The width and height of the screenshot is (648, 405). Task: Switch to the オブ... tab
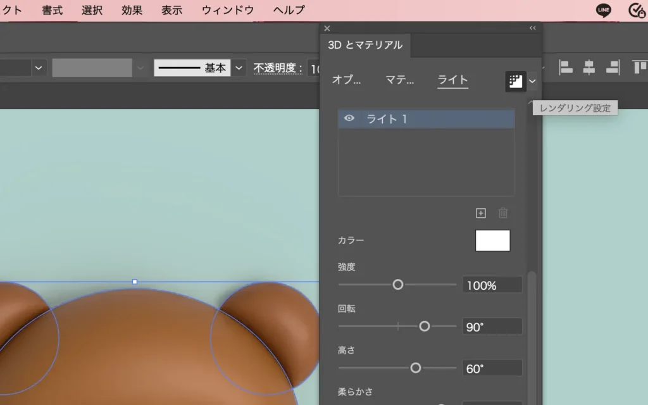[346, 80]
